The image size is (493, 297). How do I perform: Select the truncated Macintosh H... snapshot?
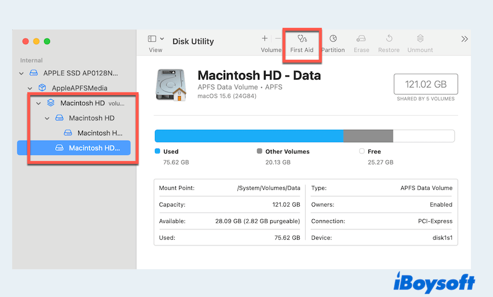point(100,133)
